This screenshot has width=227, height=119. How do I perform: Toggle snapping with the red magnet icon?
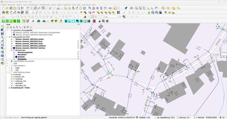coord(85,17)
